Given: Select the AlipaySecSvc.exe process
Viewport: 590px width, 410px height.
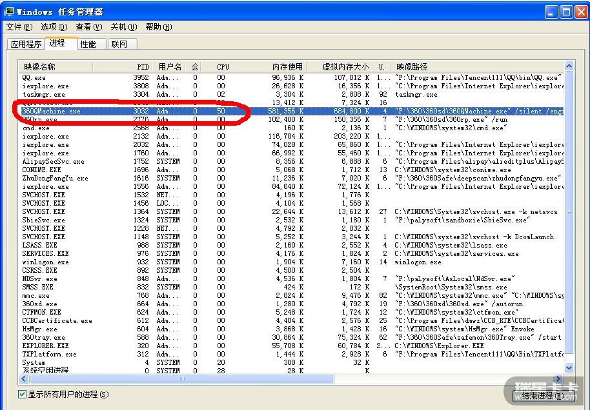Looking at the screenshot, I should coord(291,161).
